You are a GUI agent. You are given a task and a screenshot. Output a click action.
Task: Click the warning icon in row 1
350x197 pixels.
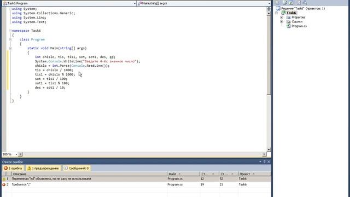coord(4,179)
